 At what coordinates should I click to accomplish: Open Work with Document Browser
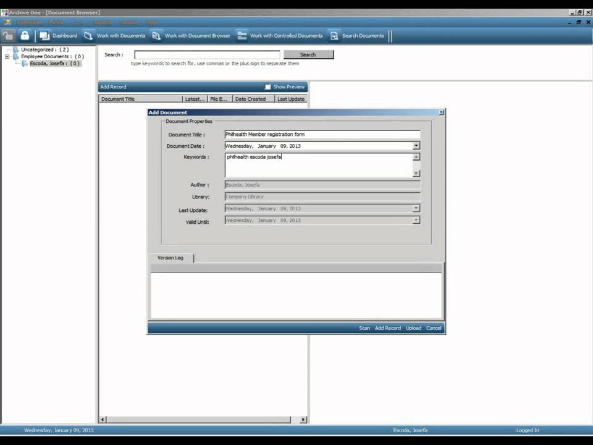191,36
